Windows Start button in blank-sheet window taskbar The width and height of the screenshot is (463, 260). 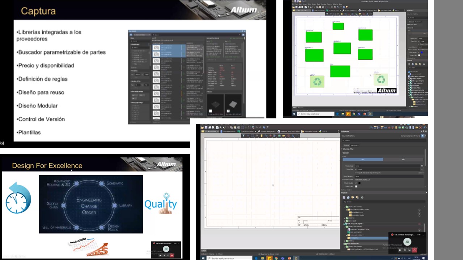tap(203, 258)
